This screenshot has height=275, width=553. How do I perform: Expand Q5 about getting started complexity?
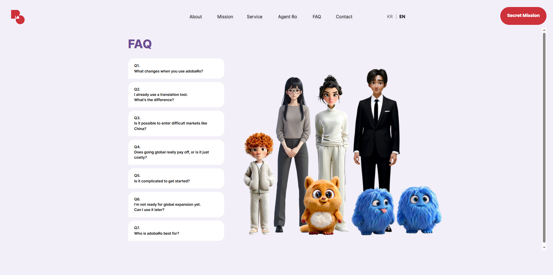pos(176,178)
